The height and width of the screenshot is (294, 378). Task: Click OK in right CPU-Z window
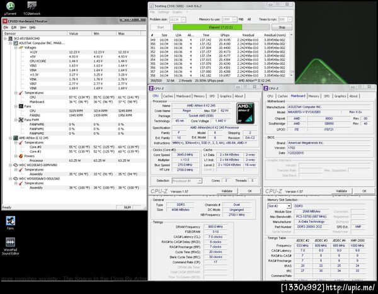click(x=364, y=191)
